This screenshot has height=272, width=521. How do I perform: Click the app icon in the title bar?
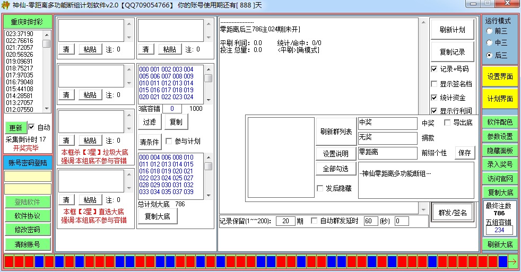(x=6, y=5)
